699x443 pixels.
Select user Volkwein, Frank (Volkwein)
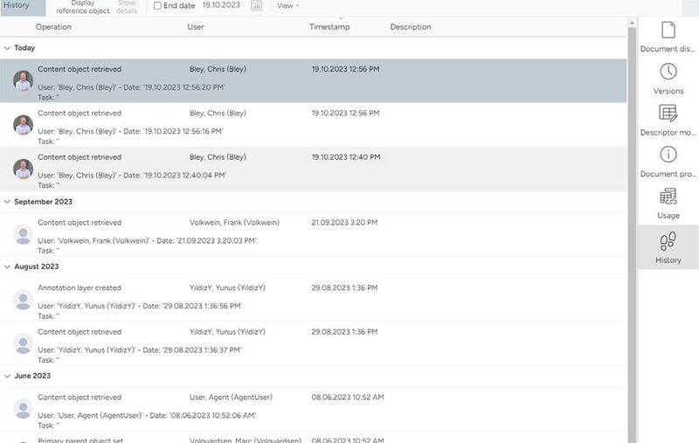[x=234, y=223]
